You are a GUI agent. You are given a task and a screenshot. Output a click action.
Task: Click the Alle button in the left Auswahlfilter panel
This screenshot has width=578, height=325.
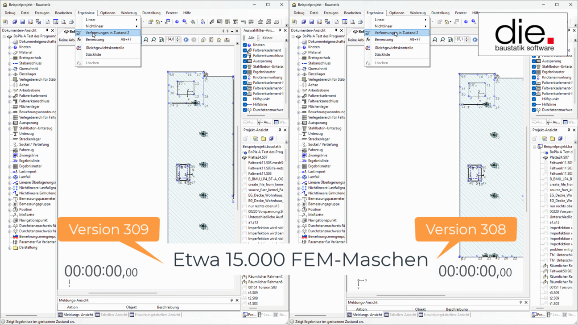click(251, 38)
